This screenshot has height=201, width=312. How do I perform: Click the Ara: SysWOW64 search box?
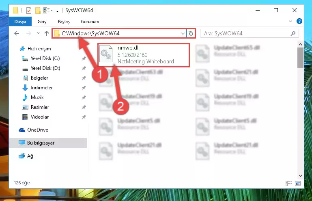pyautogui.click(x=249, y=33)
